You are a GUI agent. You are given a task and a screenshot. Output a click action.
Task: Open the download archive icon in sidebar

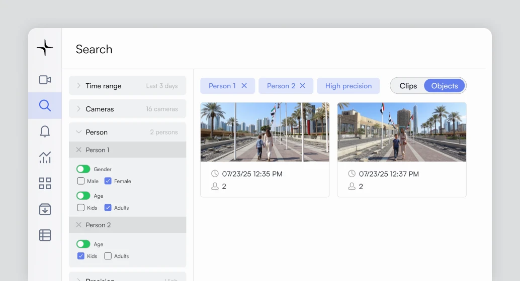tap(45, 209)
